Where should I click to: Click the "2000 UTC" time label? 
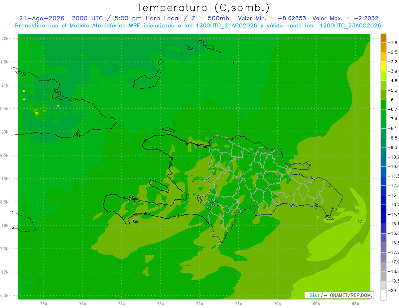coord(87,18)
